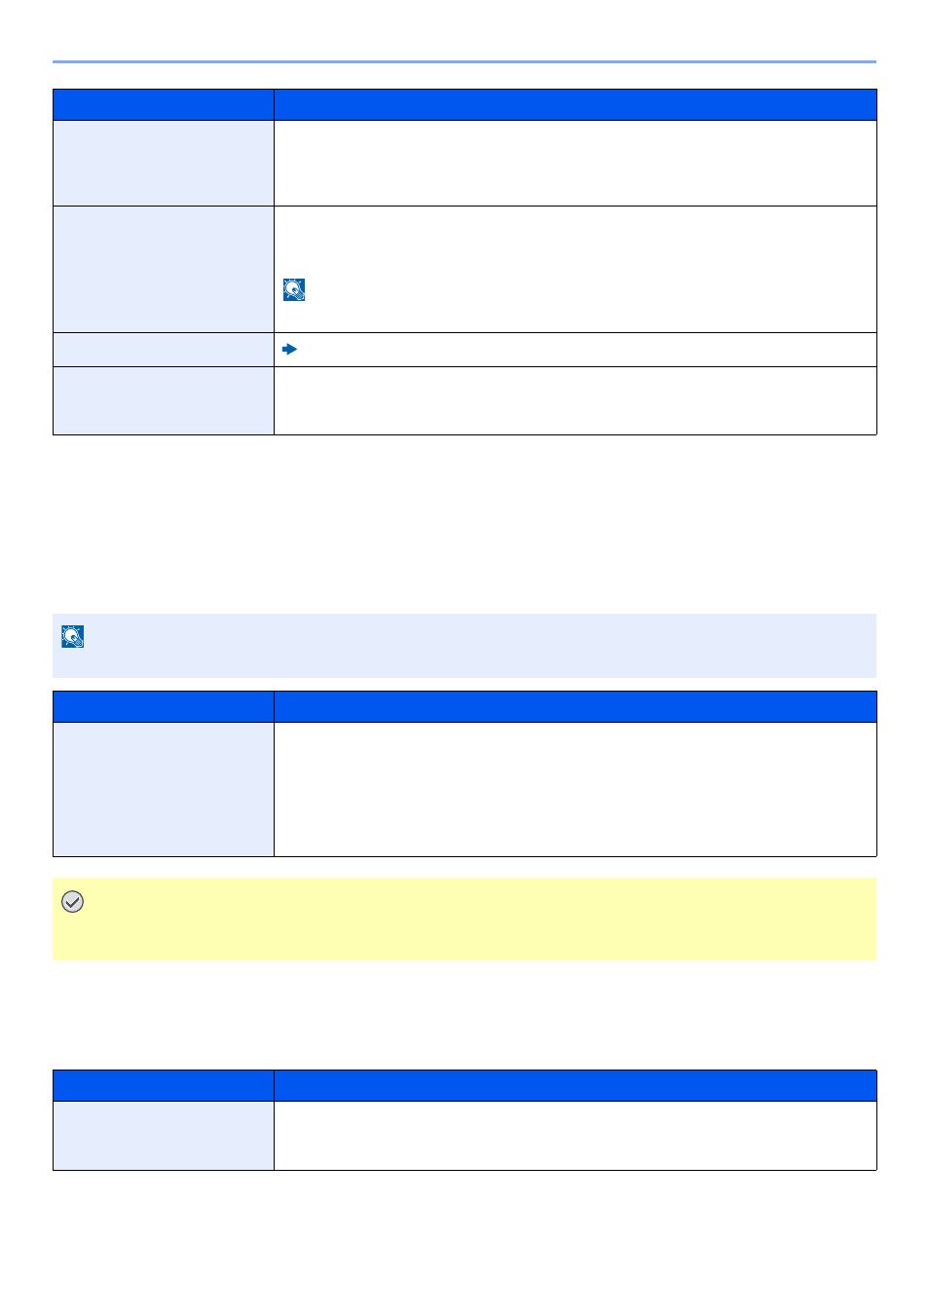Select the light-blue note banner
The height and width of the screenshot is (1315, 929).
(464, 645)
